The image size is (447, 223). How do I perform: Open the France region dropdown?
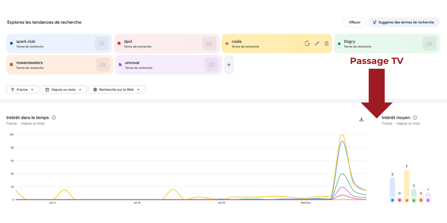point(23,90)
